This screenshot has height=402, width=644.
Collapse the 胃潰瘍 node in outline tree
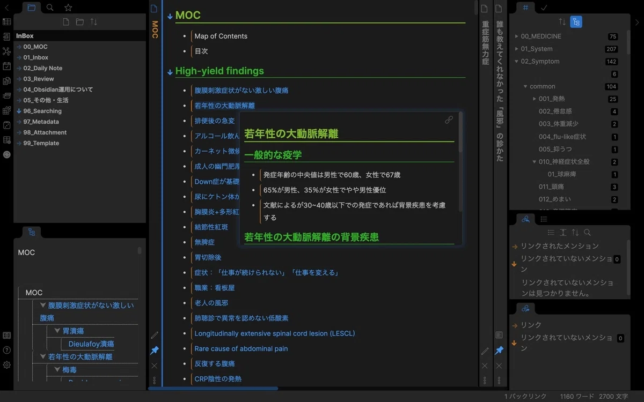click(57, 331)
